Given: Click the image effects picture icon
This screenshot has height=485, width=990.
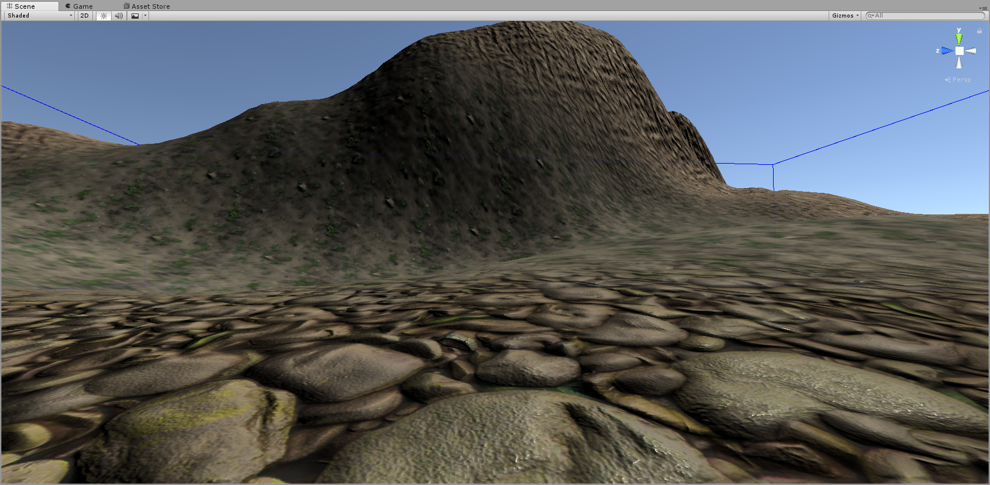Looking at the screenshot, I should [135, 16].
